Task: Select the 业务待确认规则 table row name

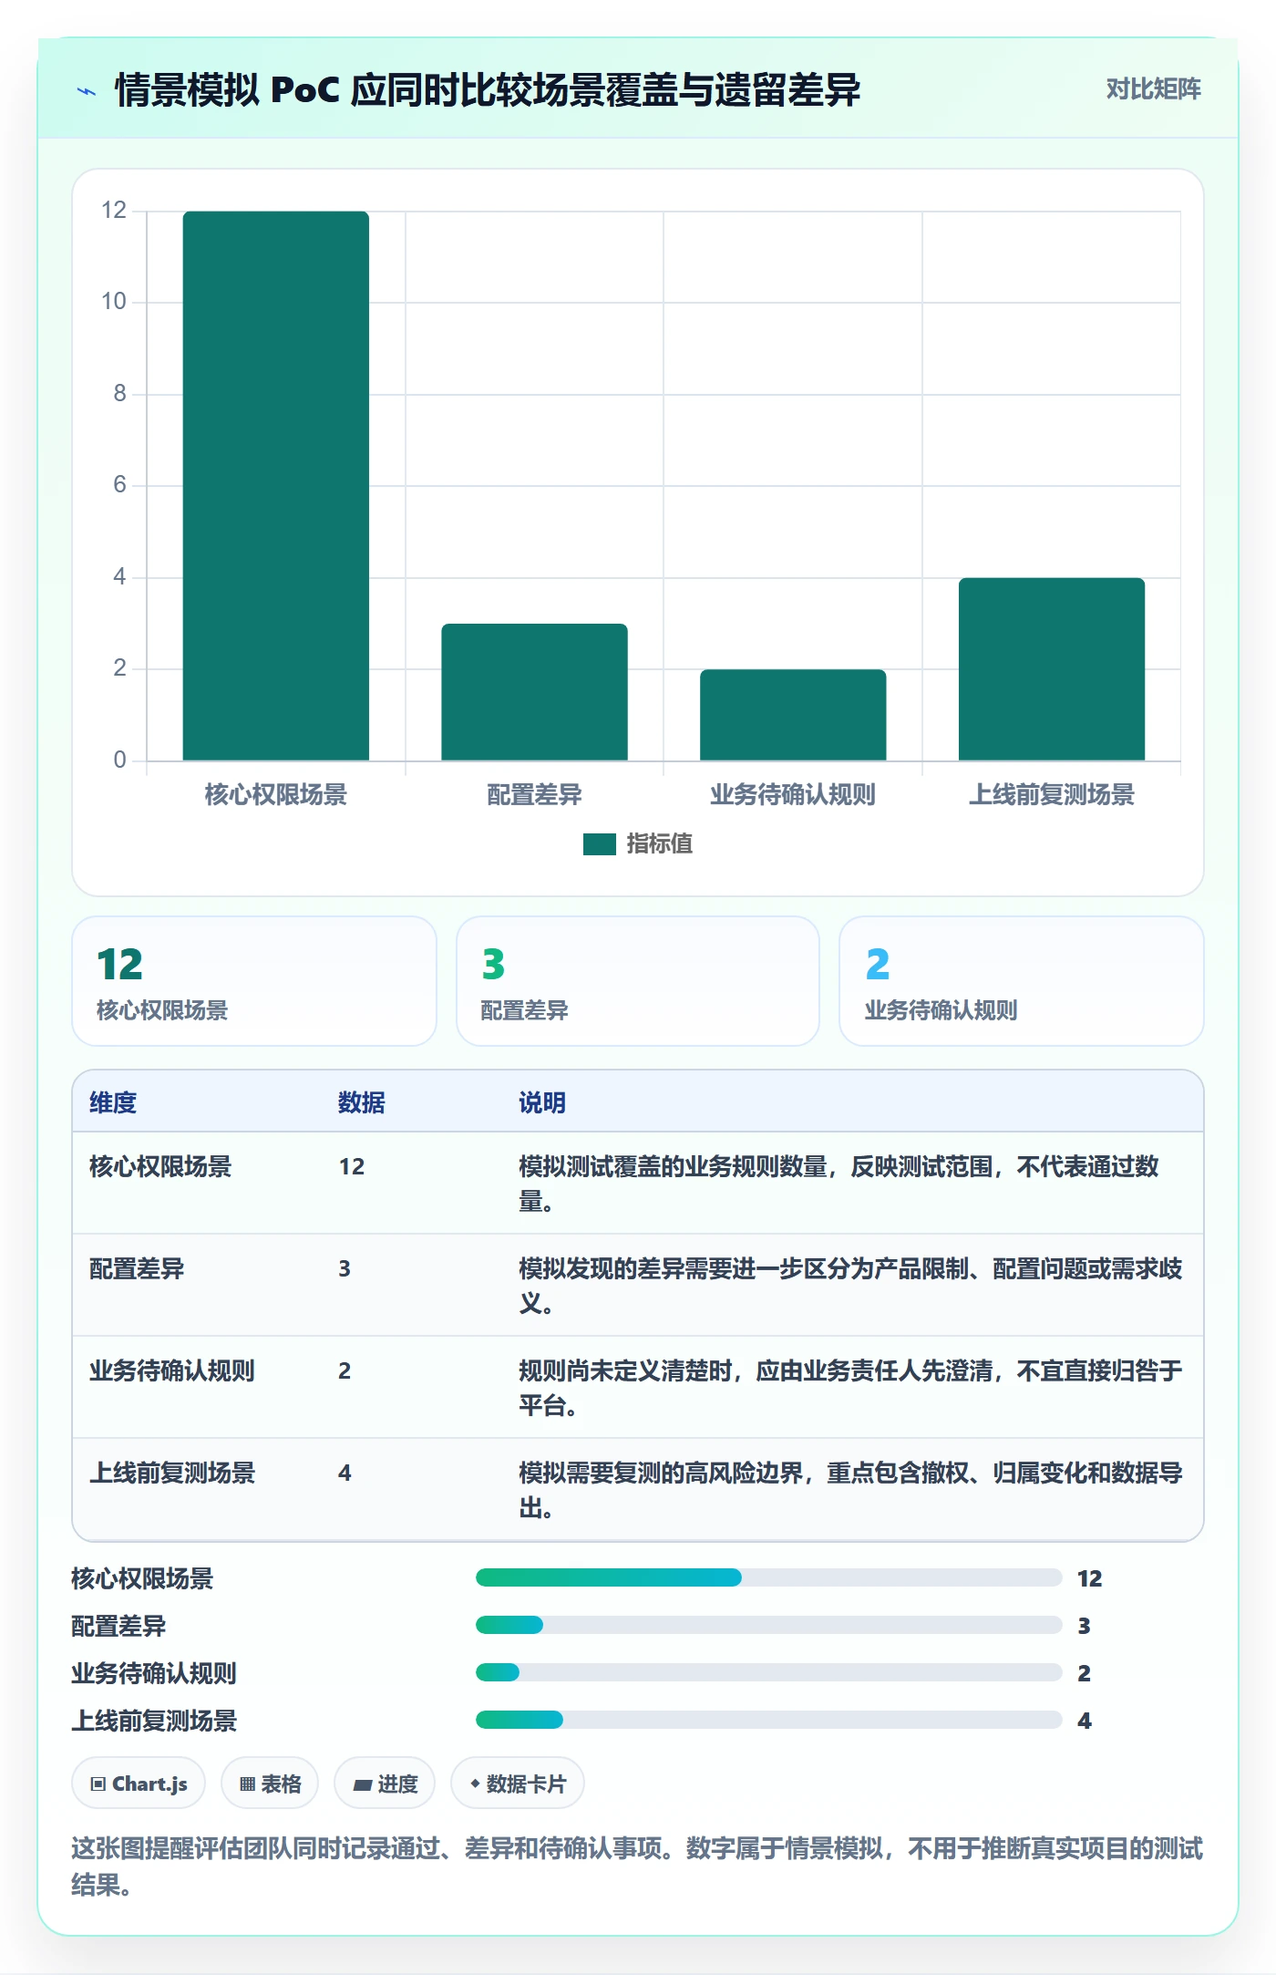Action: point(172,1370)
